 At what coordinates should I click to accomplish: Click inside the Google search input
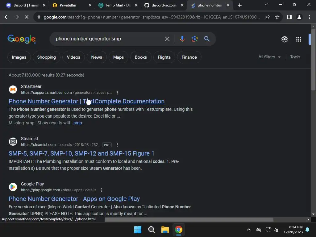click(x=109, y=39)
